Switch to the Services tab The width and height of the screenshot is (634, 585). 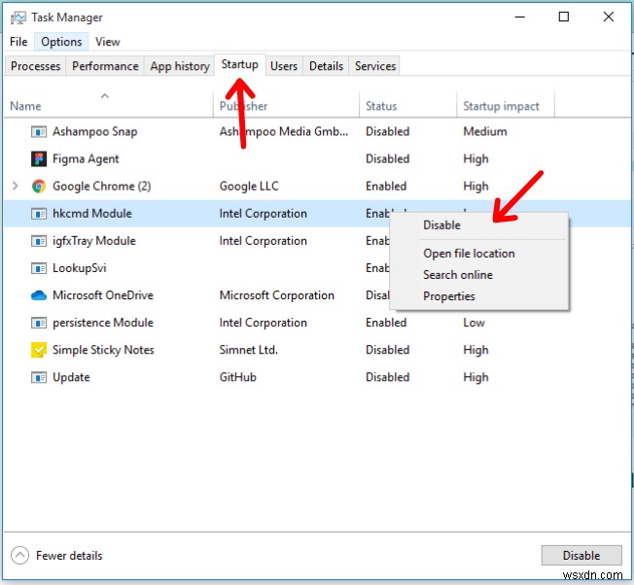pos(375,66)
